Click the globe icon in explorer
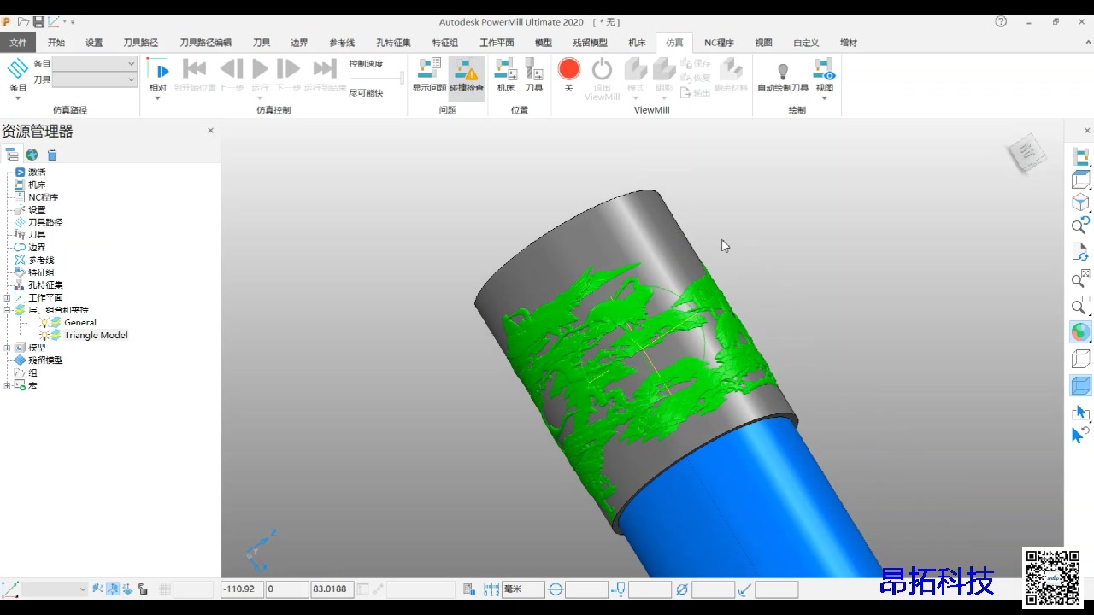 (32, 155)
